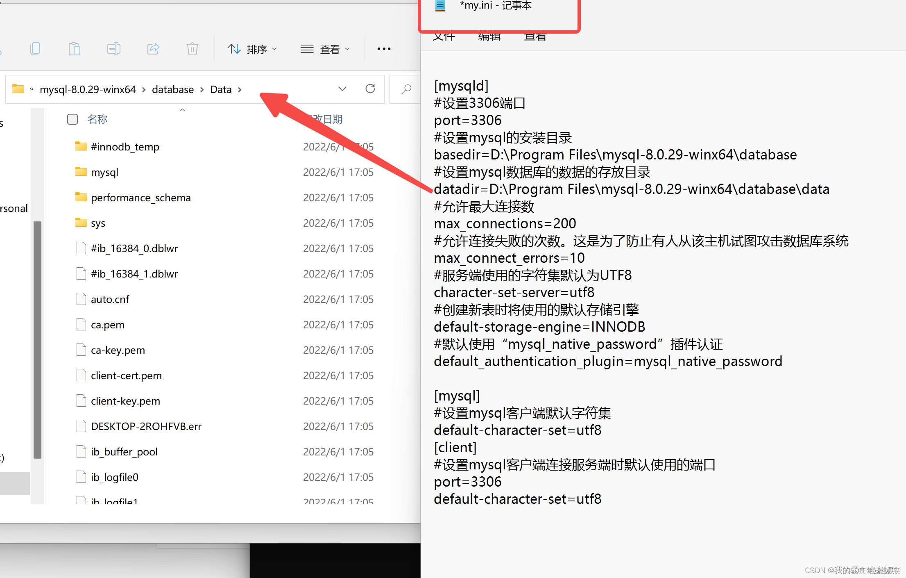Click the Share icon in toolbar
The width and height of the screenshot is (906, 578).
(x=153, y=49)
